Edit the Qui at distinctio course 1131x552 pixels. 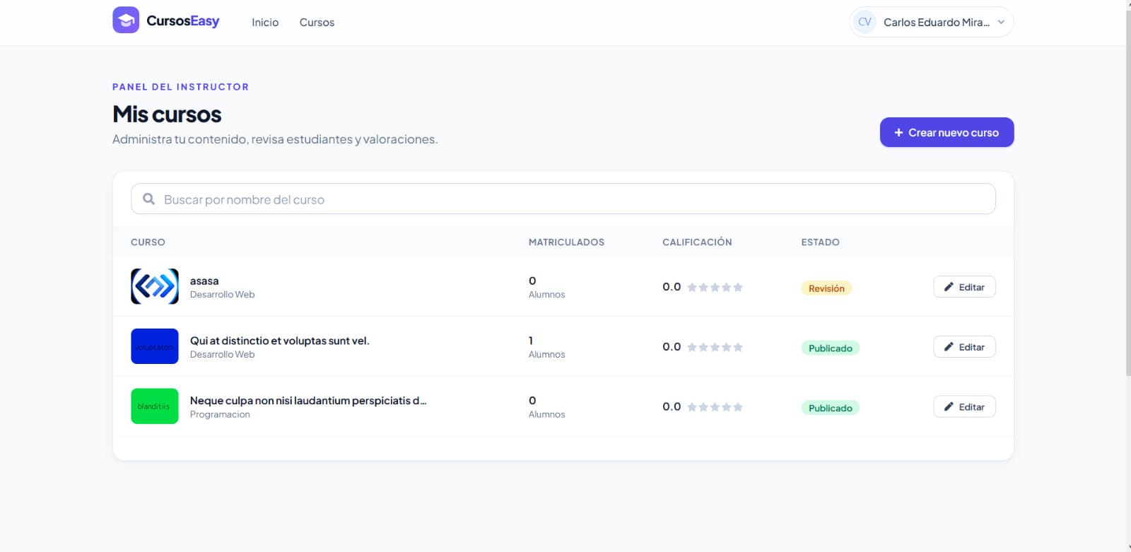point(964,347)
